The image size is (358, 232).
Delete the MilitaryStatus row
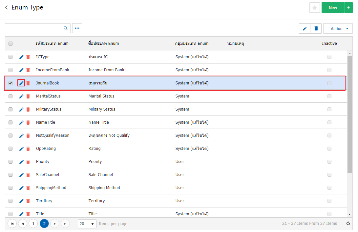28,109
